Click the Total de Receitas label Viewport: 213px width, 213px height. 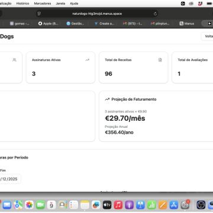tap(118, 60)
